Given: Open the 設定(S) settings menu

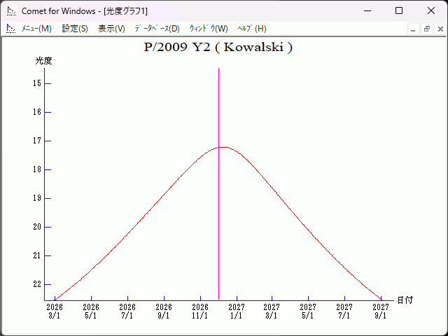Looking at the screenshot, I should [x=75, y=29].
